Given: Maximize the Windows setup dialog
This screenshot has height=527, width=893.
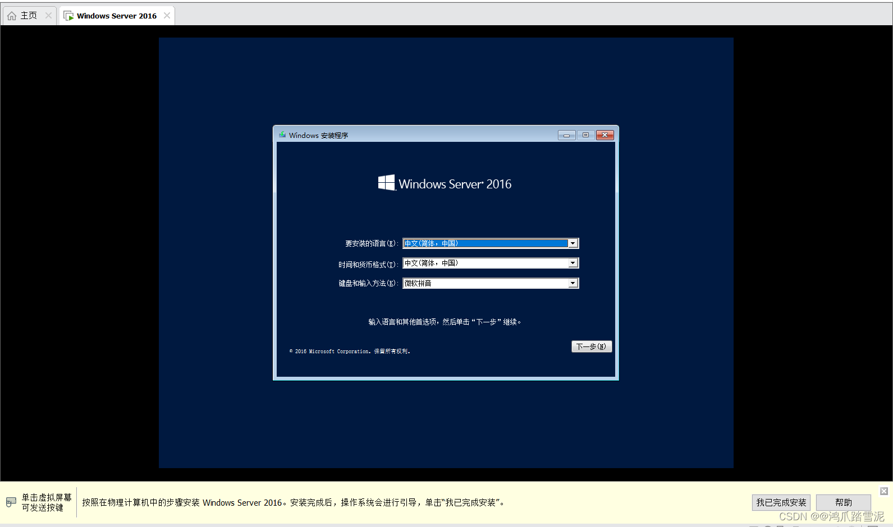Looking at the screenshot, I should tap(585, 135).
